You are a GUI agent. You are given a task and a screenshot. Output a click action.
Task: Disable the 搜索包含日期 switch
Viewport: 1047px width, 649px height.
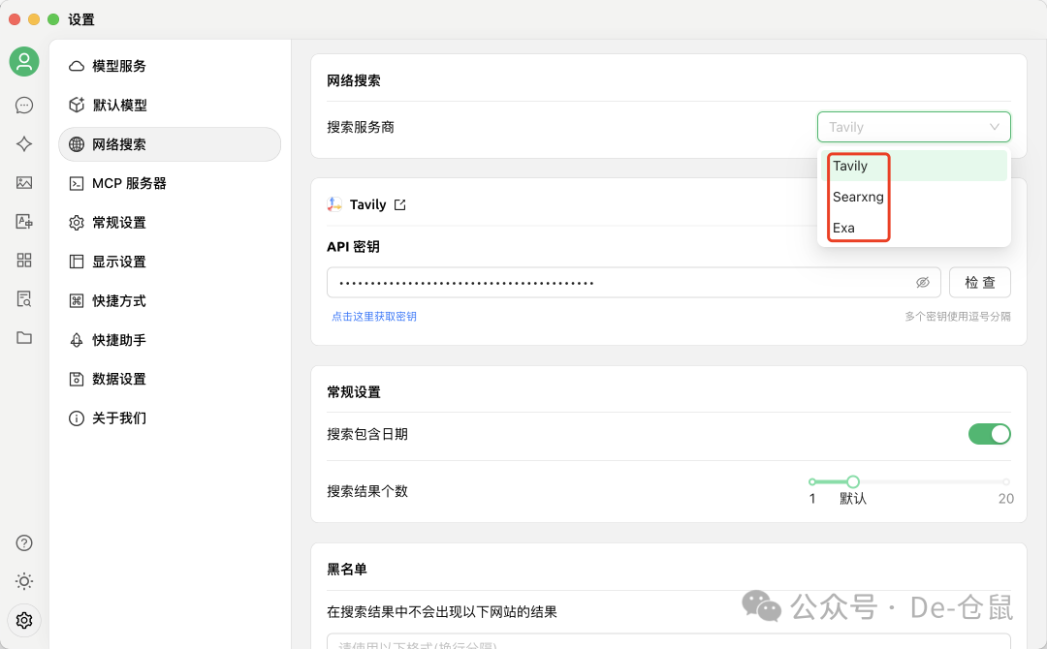point(989,434)
